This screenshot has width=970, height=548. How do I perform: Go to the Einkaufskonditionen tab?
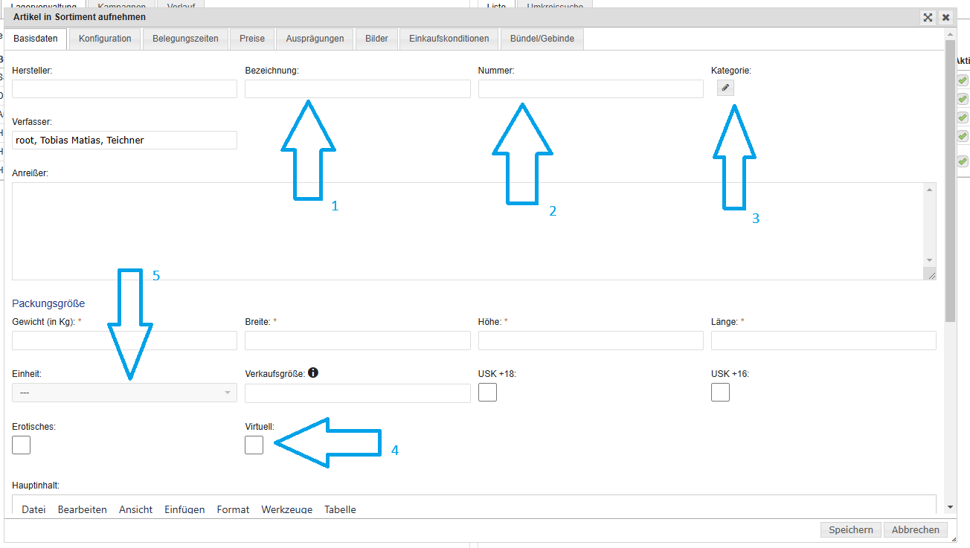(449, 39)
